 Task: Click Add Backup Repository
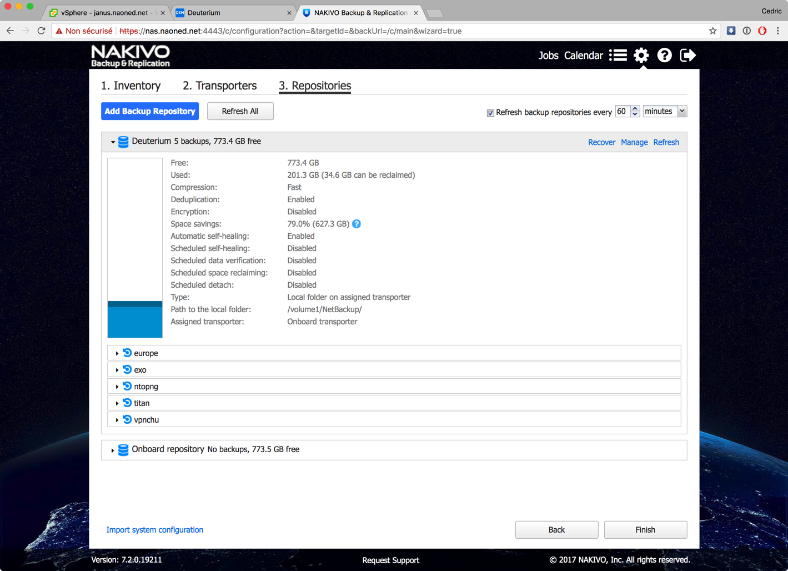150,111
